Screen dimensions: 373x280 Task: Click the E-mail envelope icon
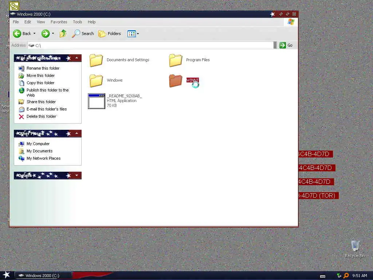point(21,109)
